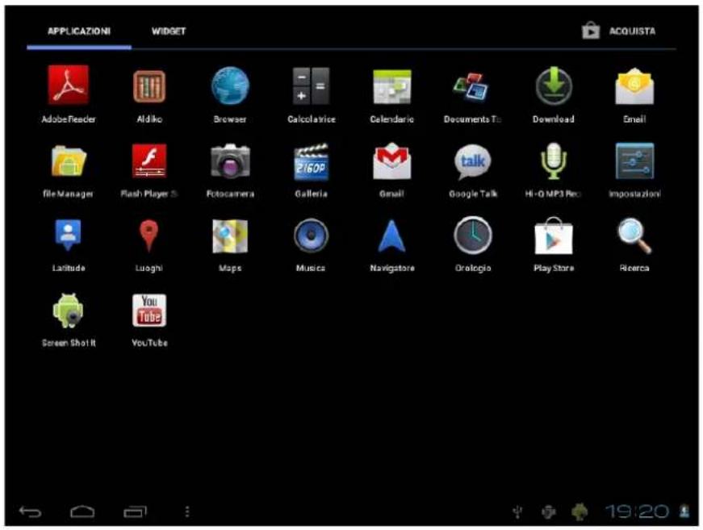Viewport: 703px width, 530px height.
Task: Tap the Back navigation button
Action: click(30, 511)
